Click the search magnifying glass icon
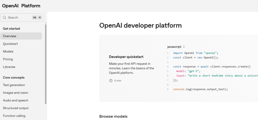 (x=5, y=18)
